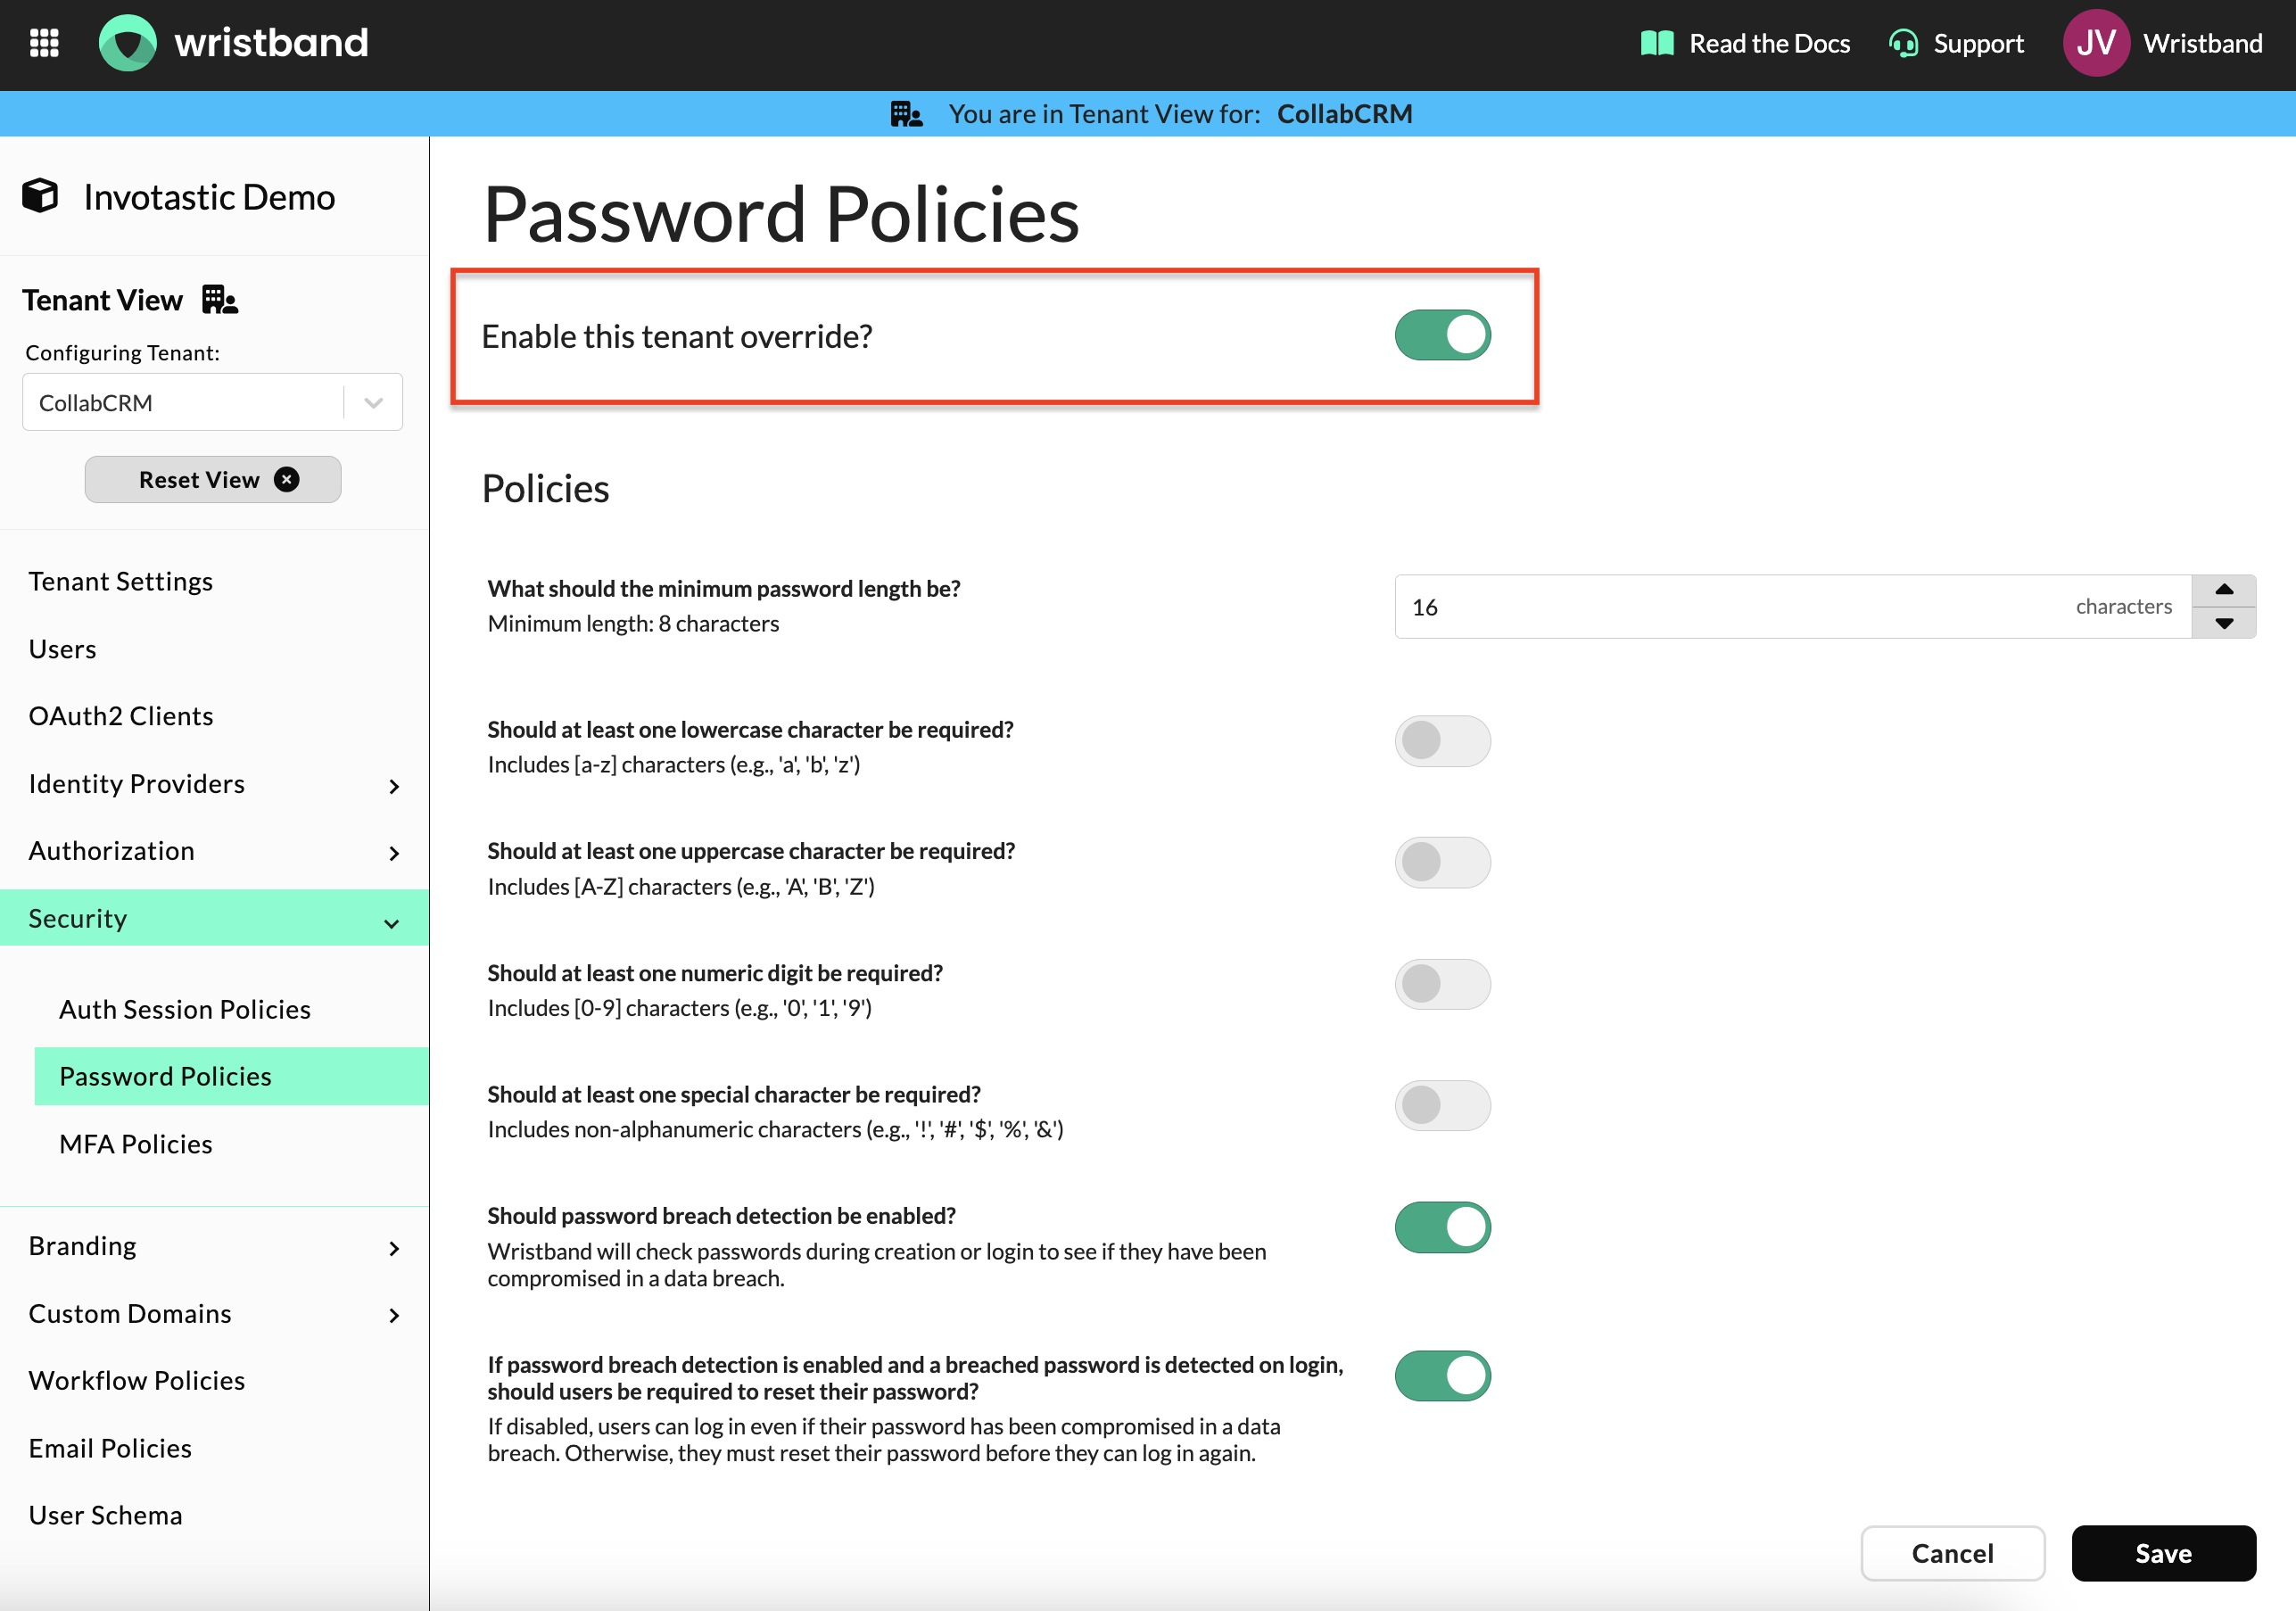Viewport: 2296px width, 1611px height.
Task: Click the Read the Docs book icon
Action: click(x=1657, y=43)
